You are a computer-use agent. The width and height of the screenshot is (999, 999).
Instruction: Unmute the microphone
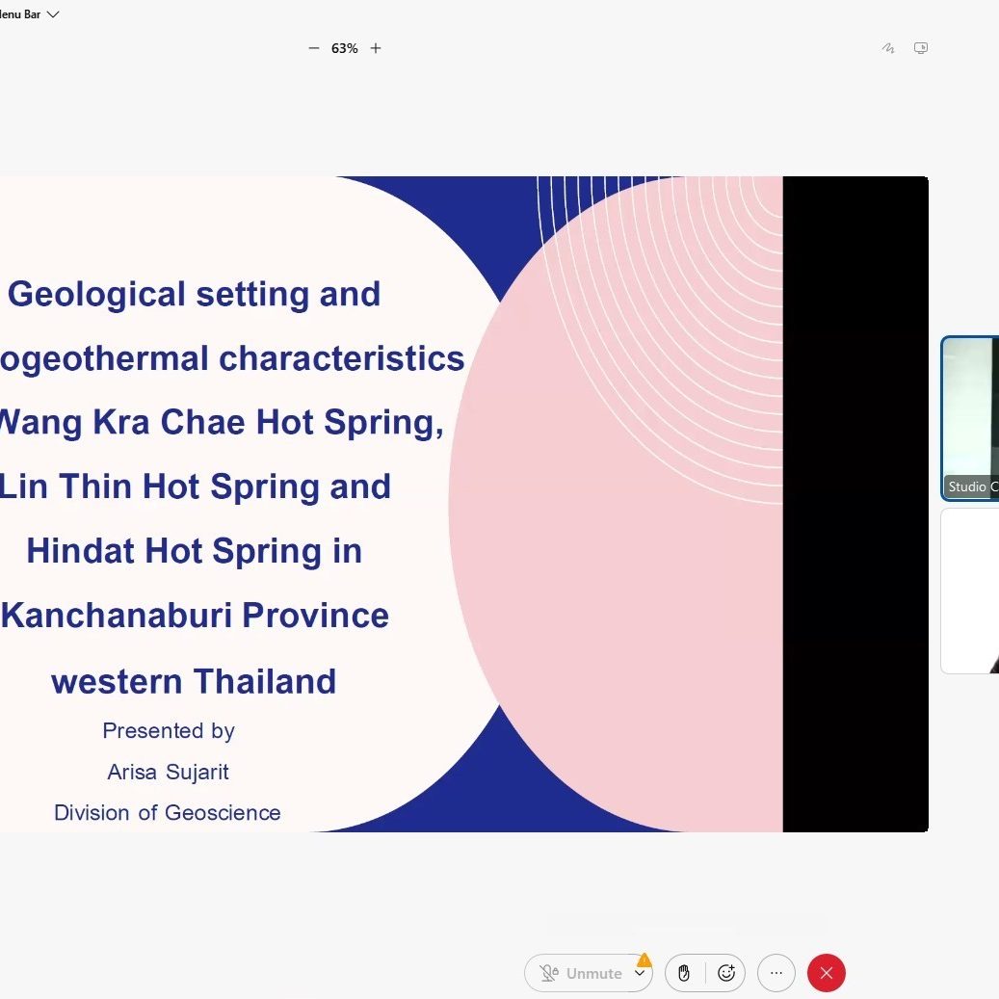(582, 973)
